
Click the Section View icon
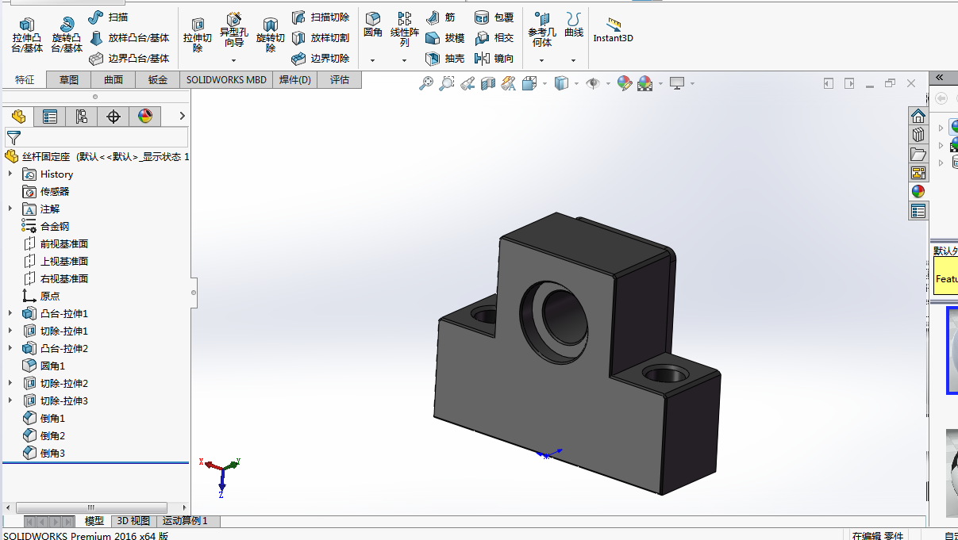488,82
